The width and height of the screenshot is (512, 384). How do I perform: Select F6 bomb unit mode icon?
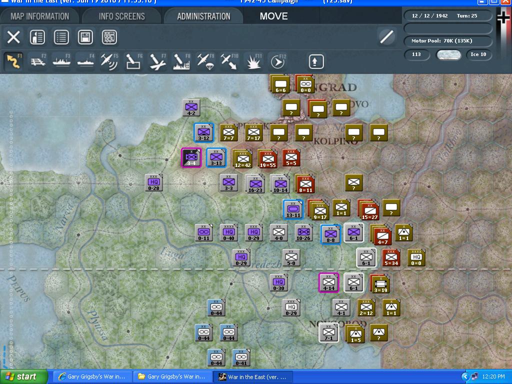click(133, 61)
